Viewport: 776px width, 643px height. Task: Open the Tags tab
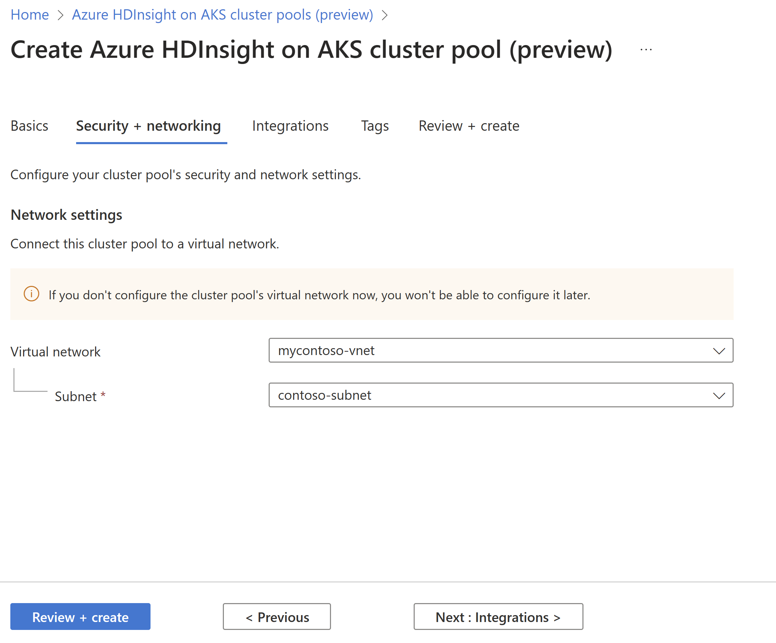tap(375, 126)
